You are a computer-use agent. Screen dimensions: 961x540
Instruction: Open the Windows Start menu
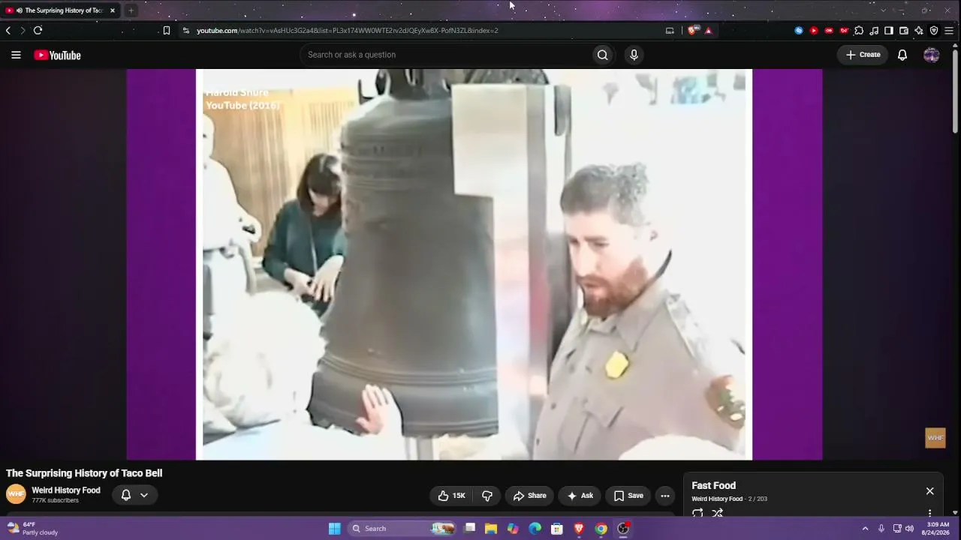coord(335,529)
